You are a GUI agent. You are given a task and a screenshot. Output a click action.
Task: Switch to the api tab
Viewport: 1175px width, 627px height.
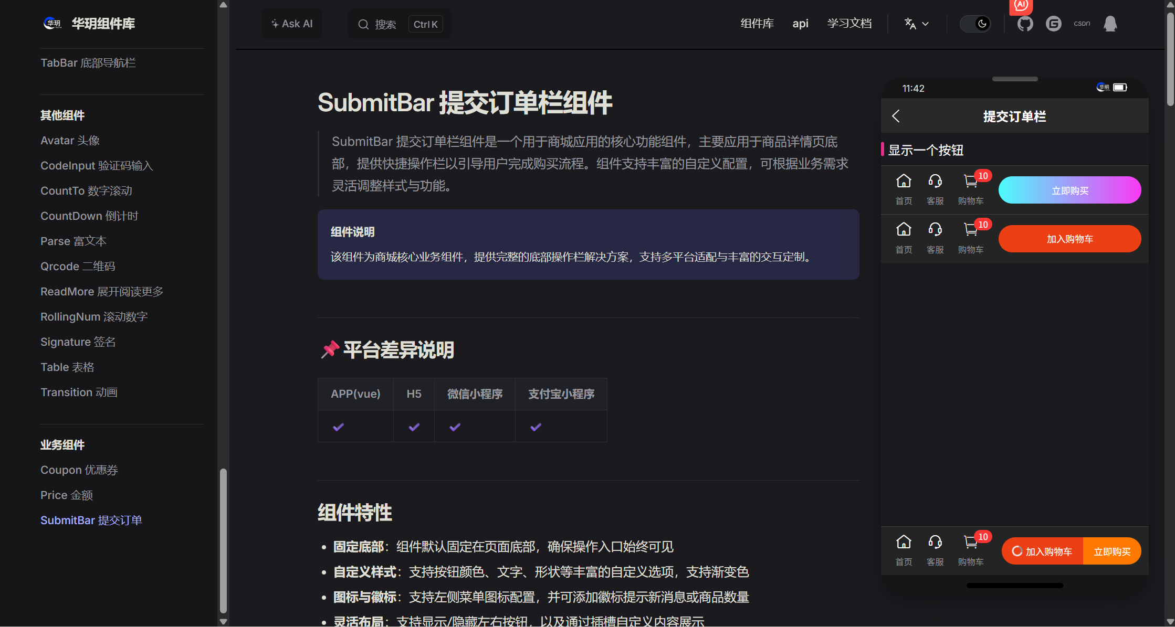800,24
